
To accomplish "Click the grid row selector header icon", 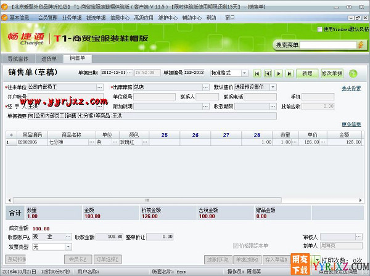I will pyautogui.click(x=11, y=135).
